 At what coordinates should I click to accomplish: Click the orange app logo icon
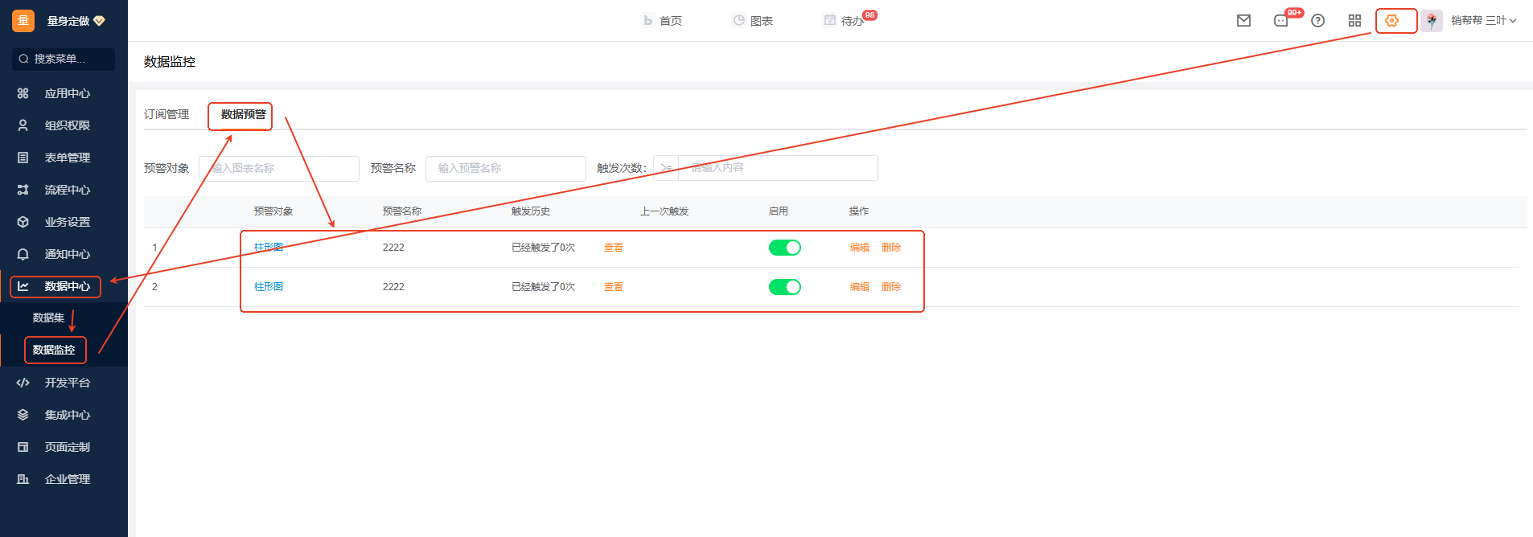pyautogui.click(x=23, y=21)
